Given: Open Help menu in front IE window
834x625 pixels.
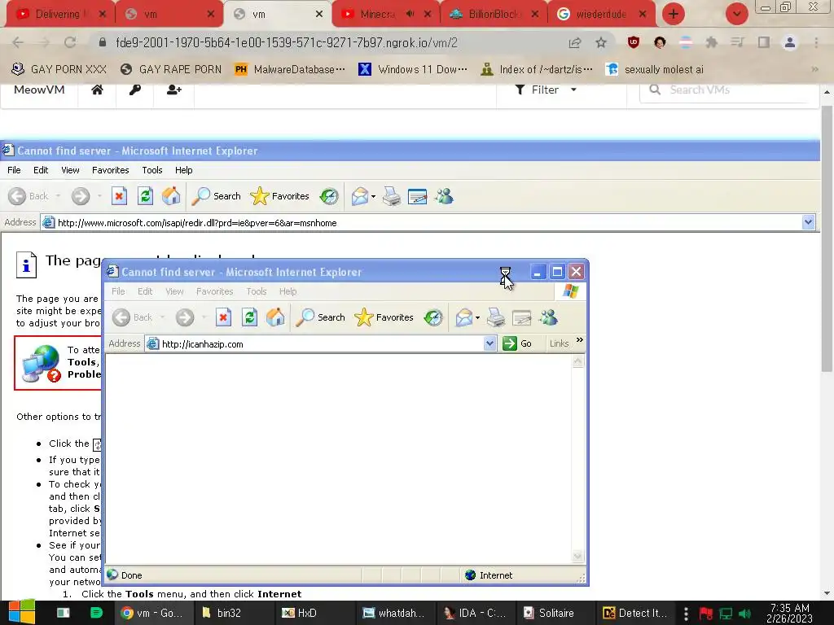Looking at the screenshot, I should pos(288,291).
